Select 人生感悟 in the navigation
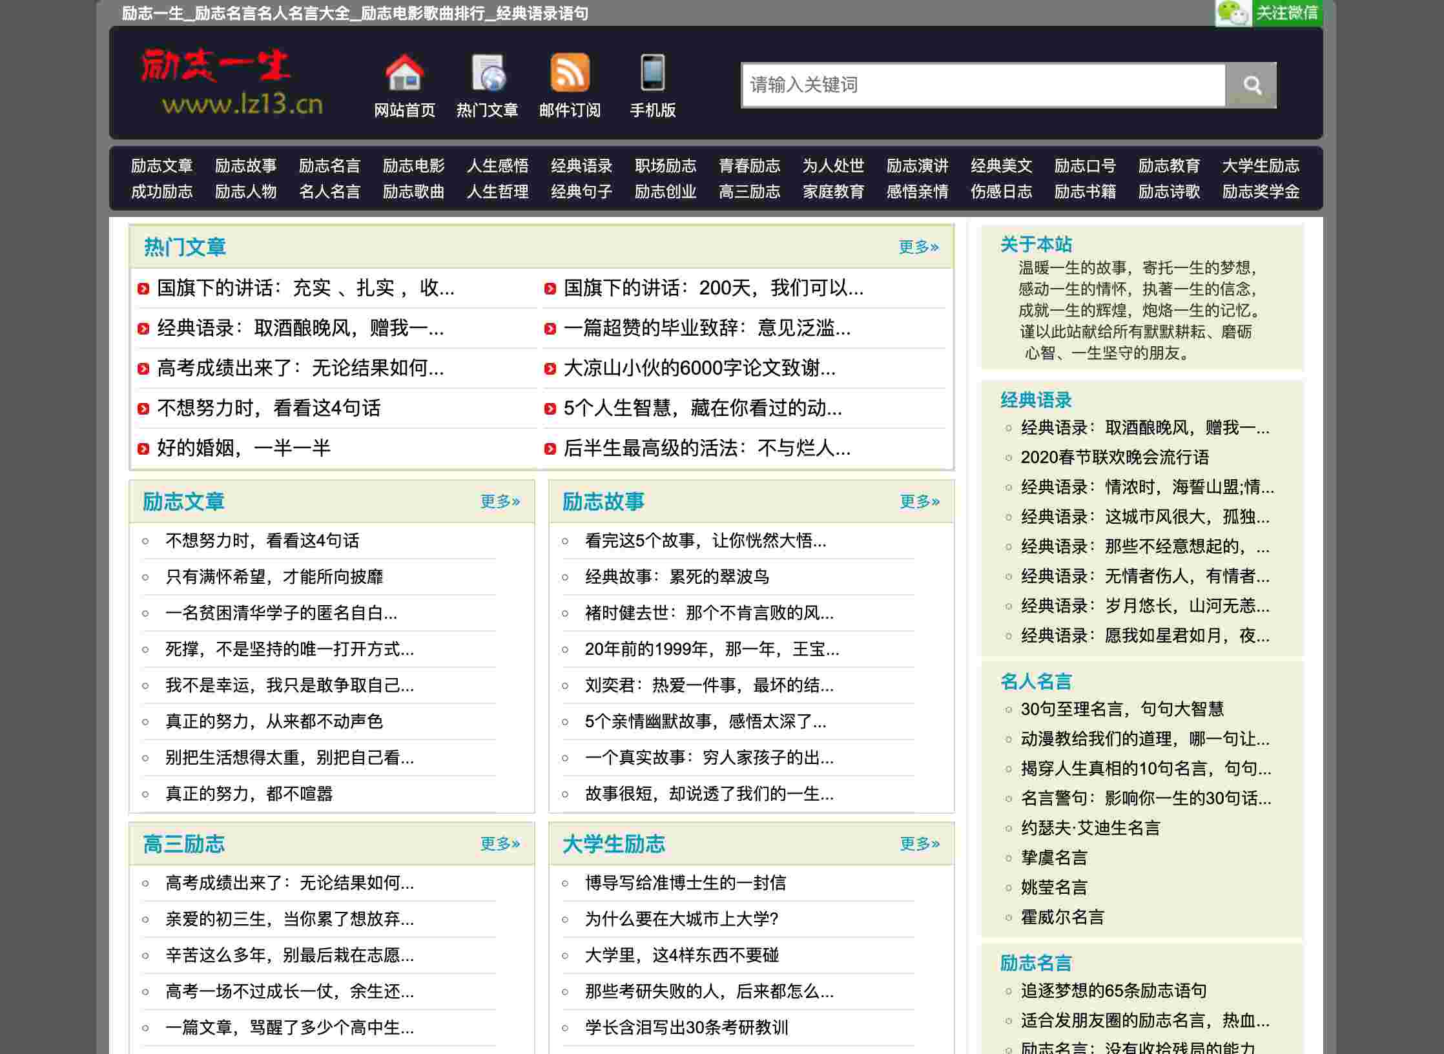1444x1054 pixels. 497,166
